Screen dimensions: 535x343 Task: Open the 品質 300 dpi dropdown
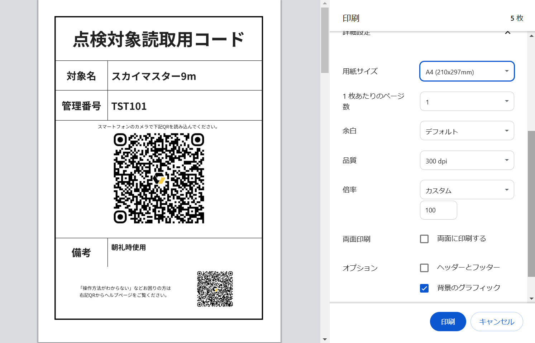coord(467,161)
